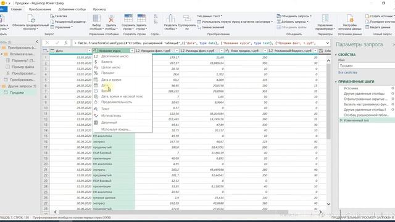Switch to the Просмотр ribbon tab
Screen dimensions: 395x222
tap(99, 9)
